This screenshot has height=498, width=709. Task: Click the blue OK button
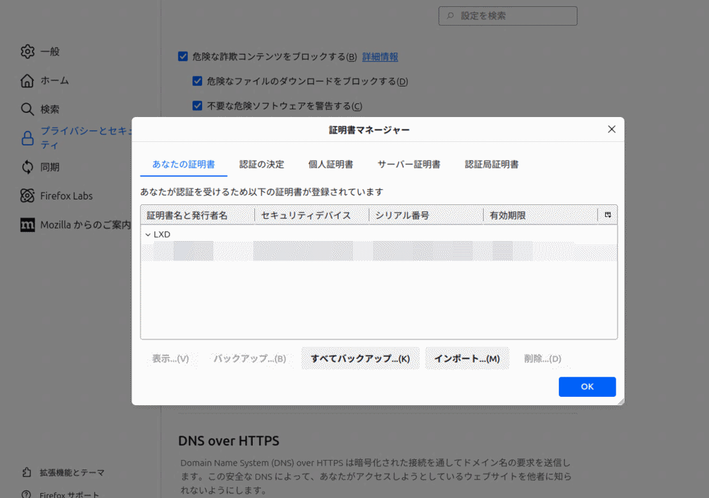tap(586, 386)
